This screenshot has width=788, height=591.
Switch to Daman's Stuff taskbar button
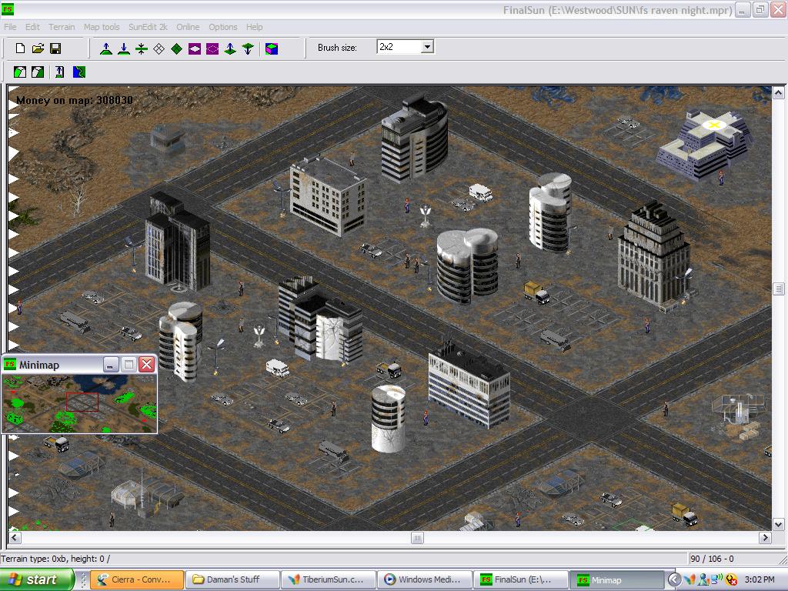pyautogui.click(x=232, y=579)
